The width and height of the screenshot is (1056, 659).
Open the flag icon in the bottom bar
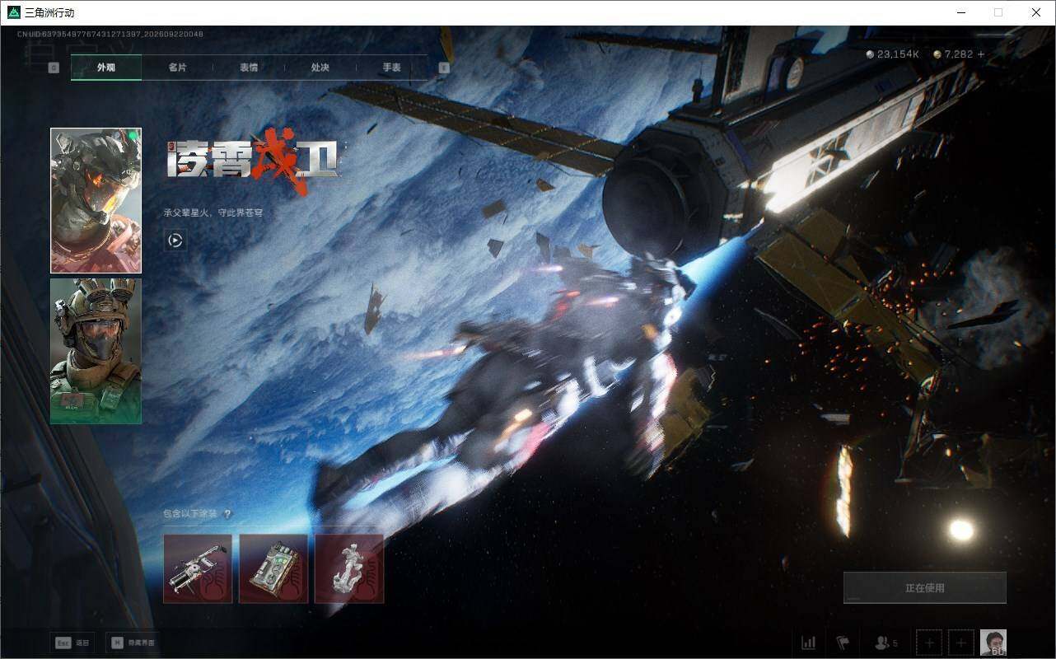coord(843,643)
